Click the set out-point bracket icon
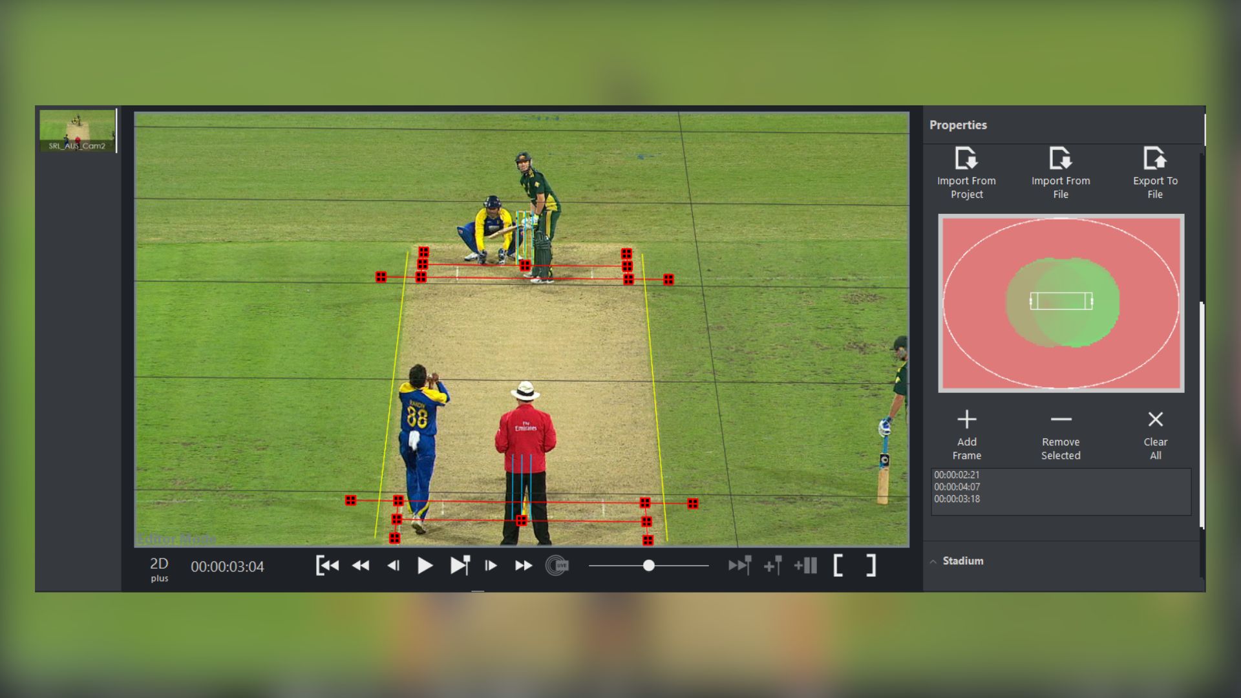 [x=869, y=565]
